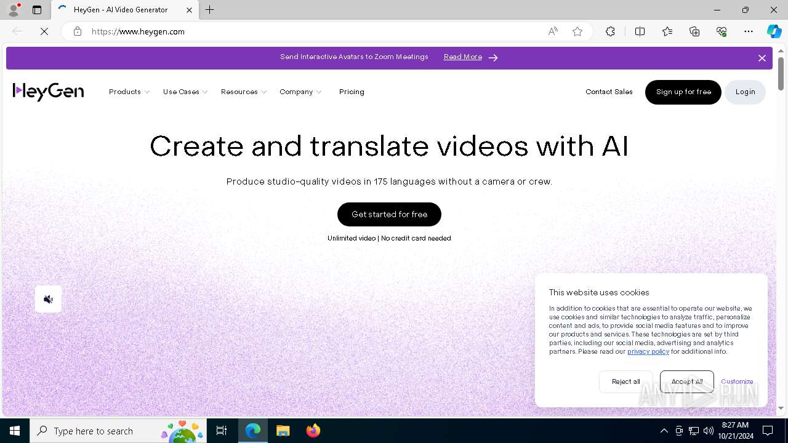
Task: Open the browser profile menu
Action: click(x=13, y=10)
